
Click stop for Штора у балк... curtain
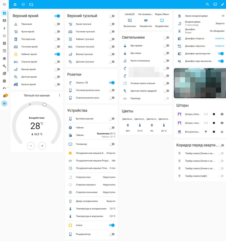[x=214, y=114]
